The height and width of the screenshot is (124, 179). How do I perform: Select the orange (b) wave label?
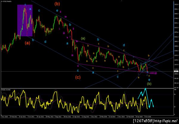[57, 4]
